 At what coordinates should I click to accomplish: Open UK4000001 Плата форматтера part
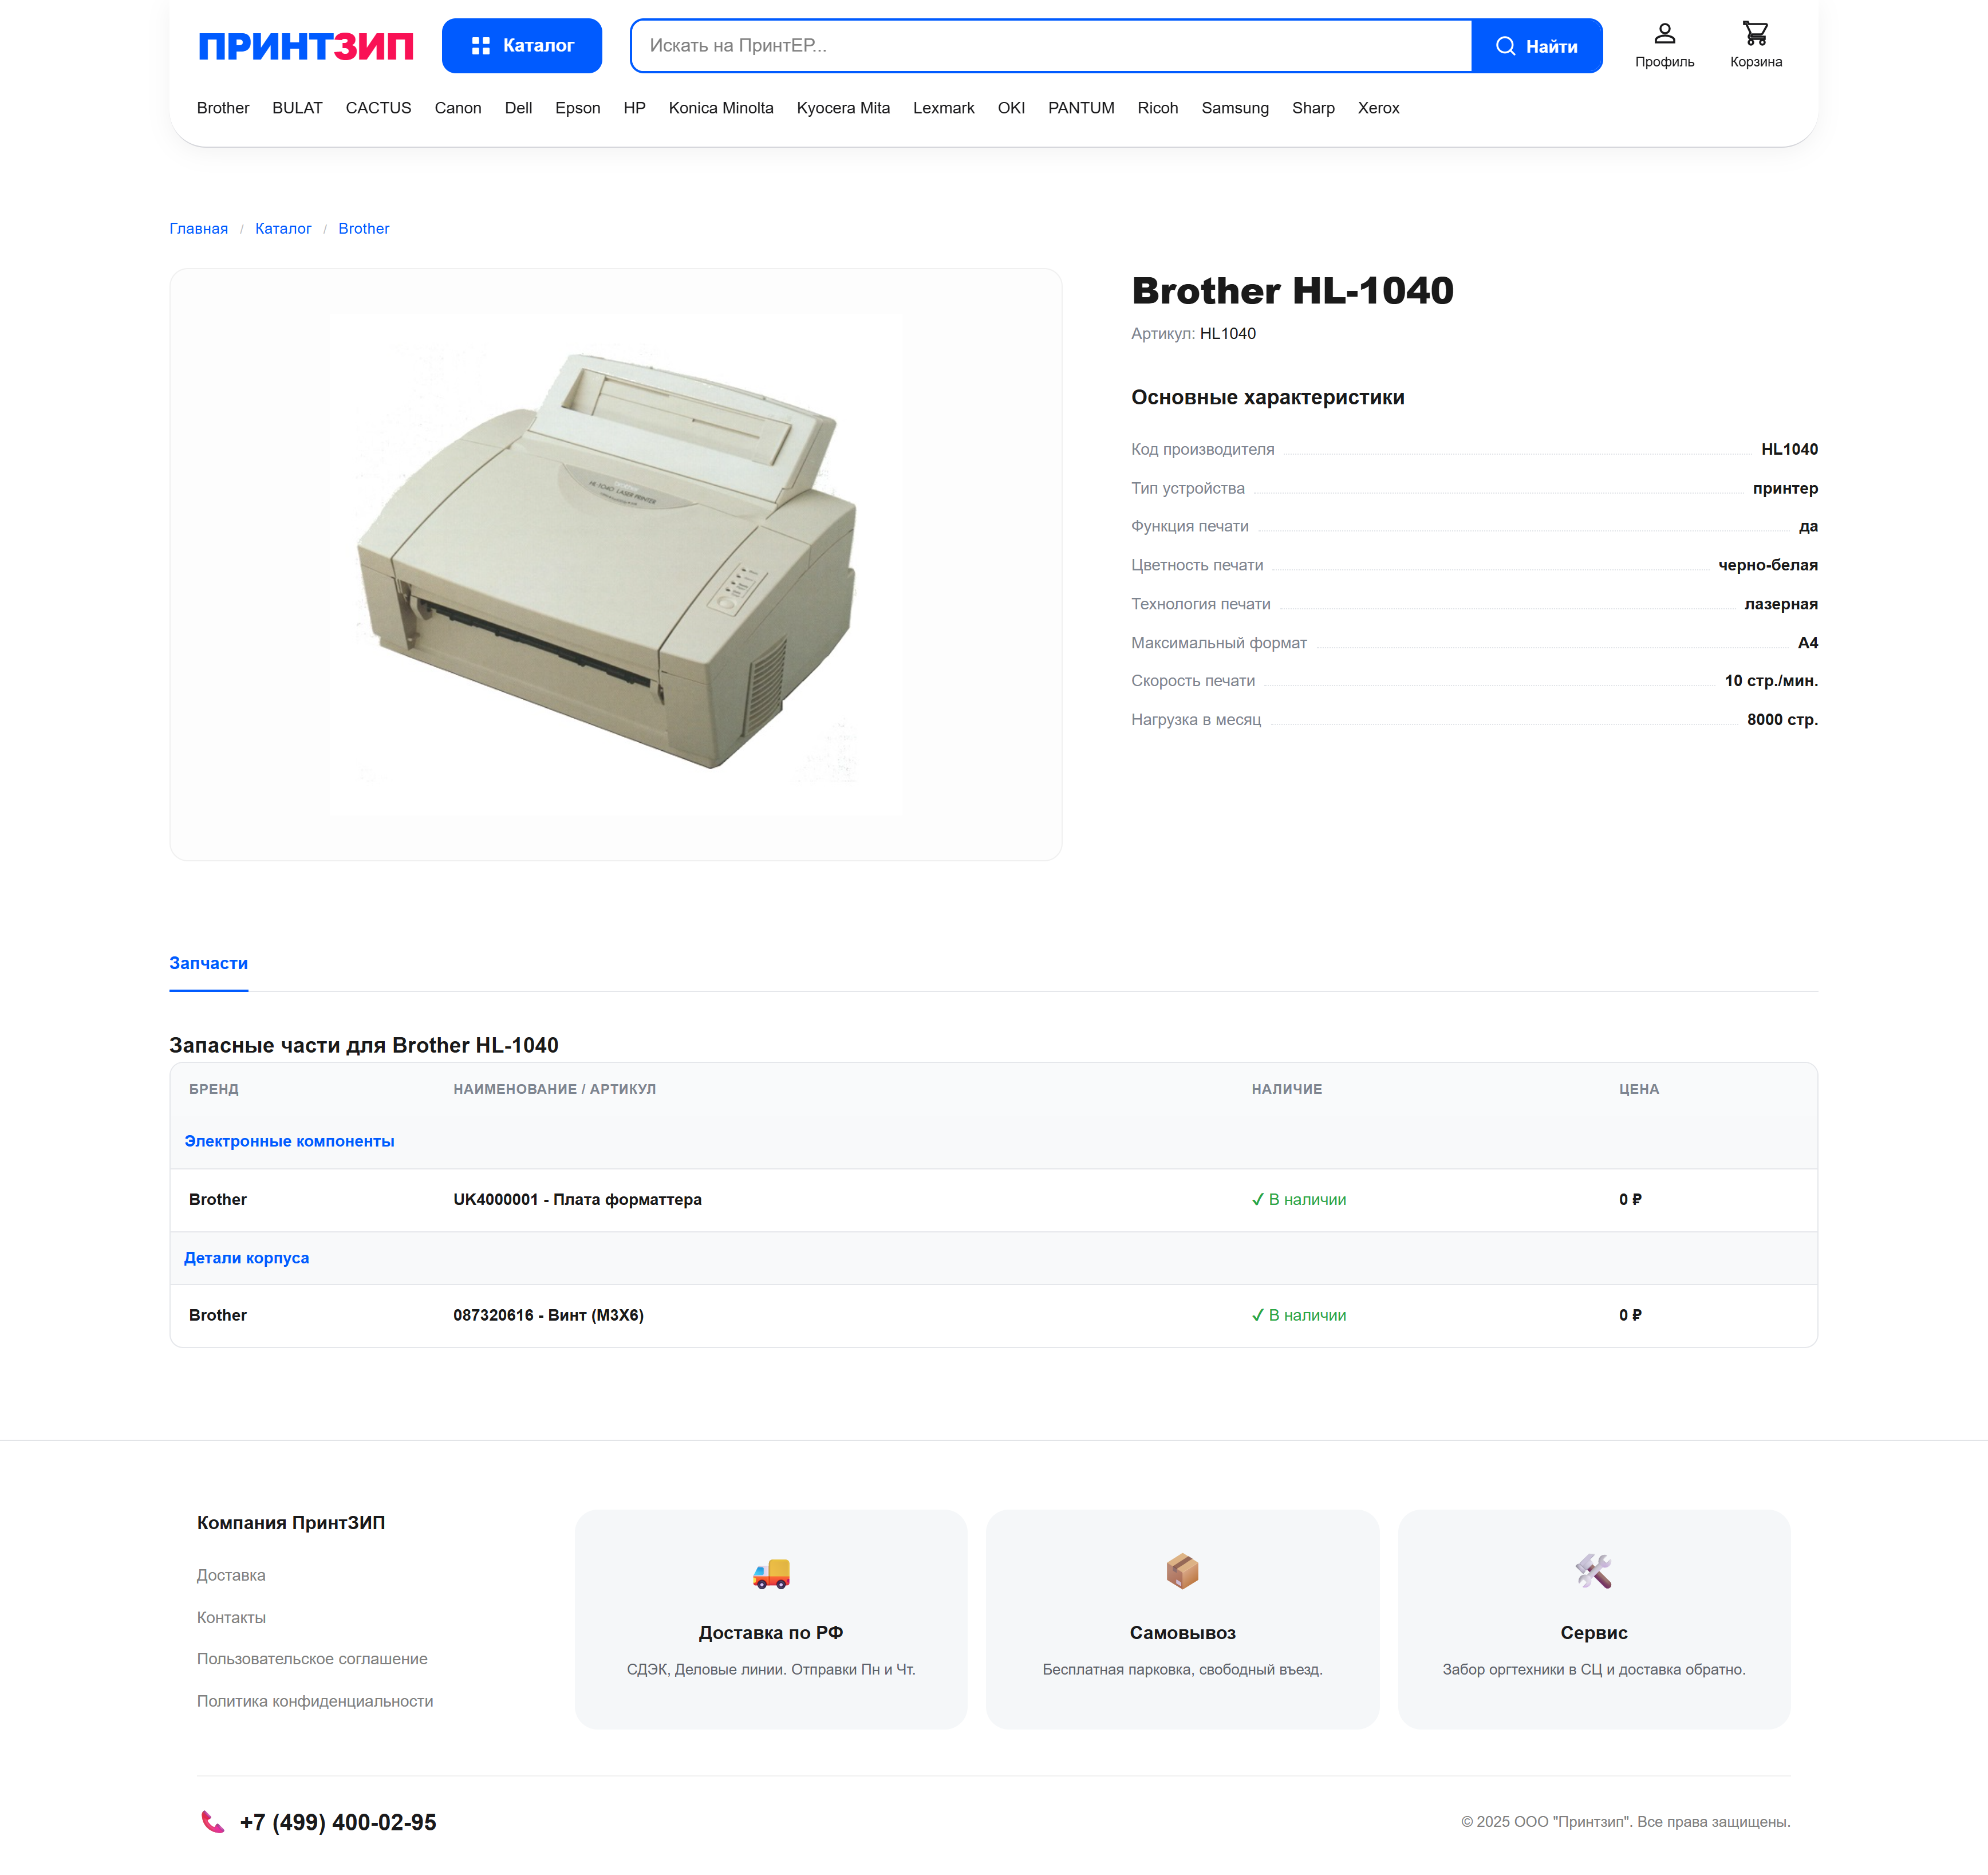[x=577, y=1199]
